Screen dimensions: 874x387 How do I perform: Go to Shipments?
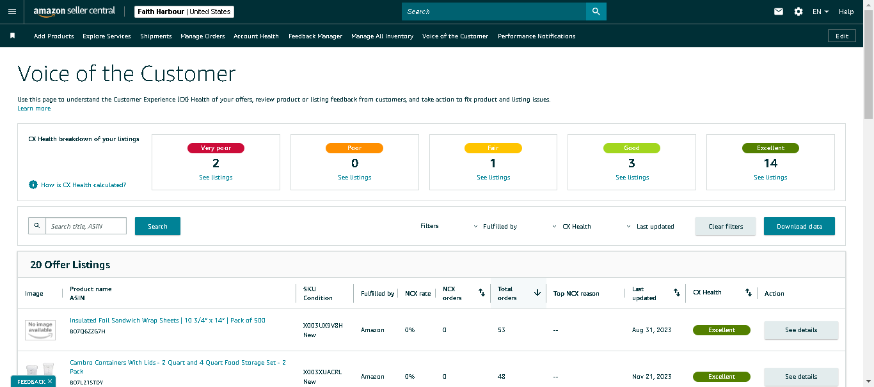coord(156,36)
